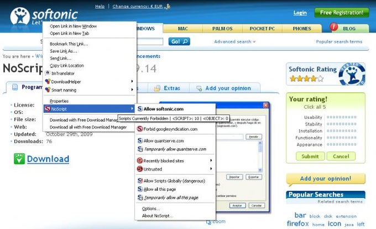Click the green download arrow icon
The height and width of the screenshot is (229, 376).
coord(19,159)
